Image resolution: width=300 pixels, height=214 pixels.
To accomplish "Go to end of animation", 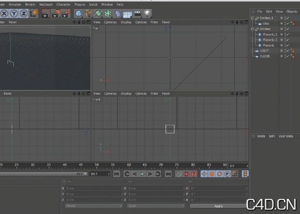I will (168, 174).
